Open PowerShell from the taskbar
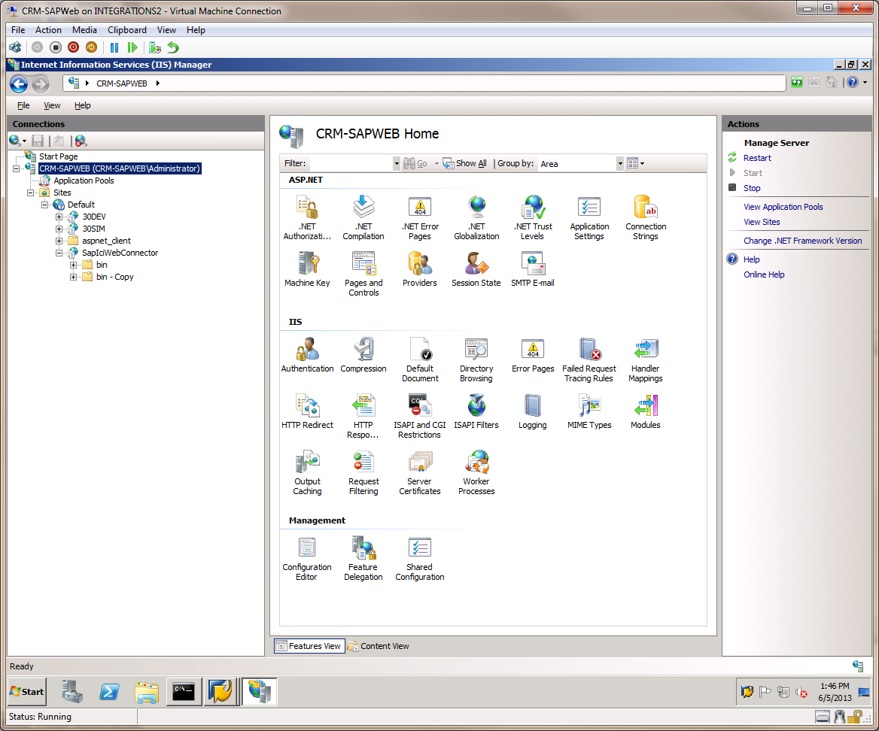The width and height of the screenshot is (879, 731). [x=110, y=691]
